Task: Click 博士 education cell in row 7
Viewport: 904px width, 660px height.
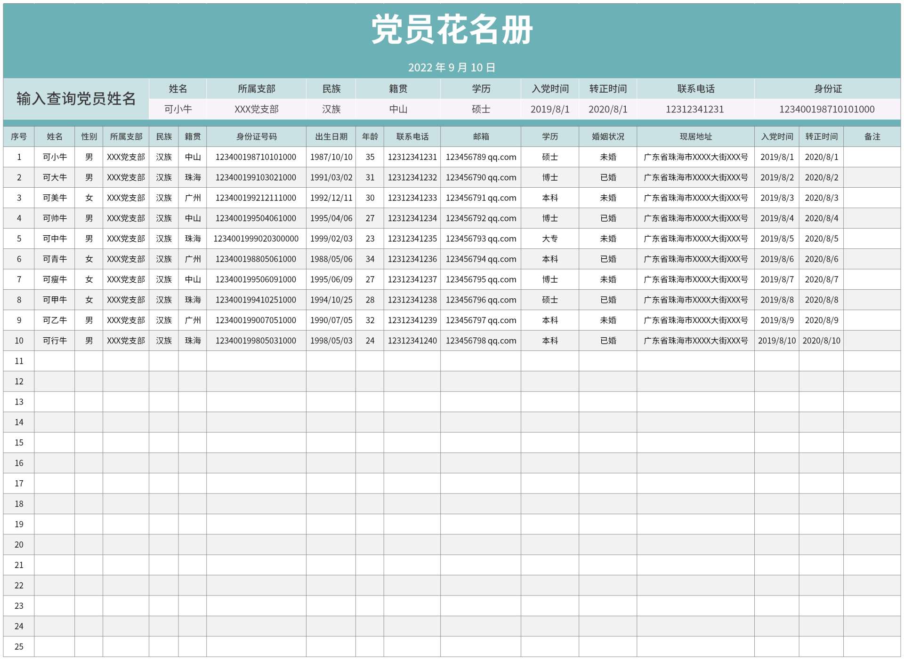Action: pos(550,279)
